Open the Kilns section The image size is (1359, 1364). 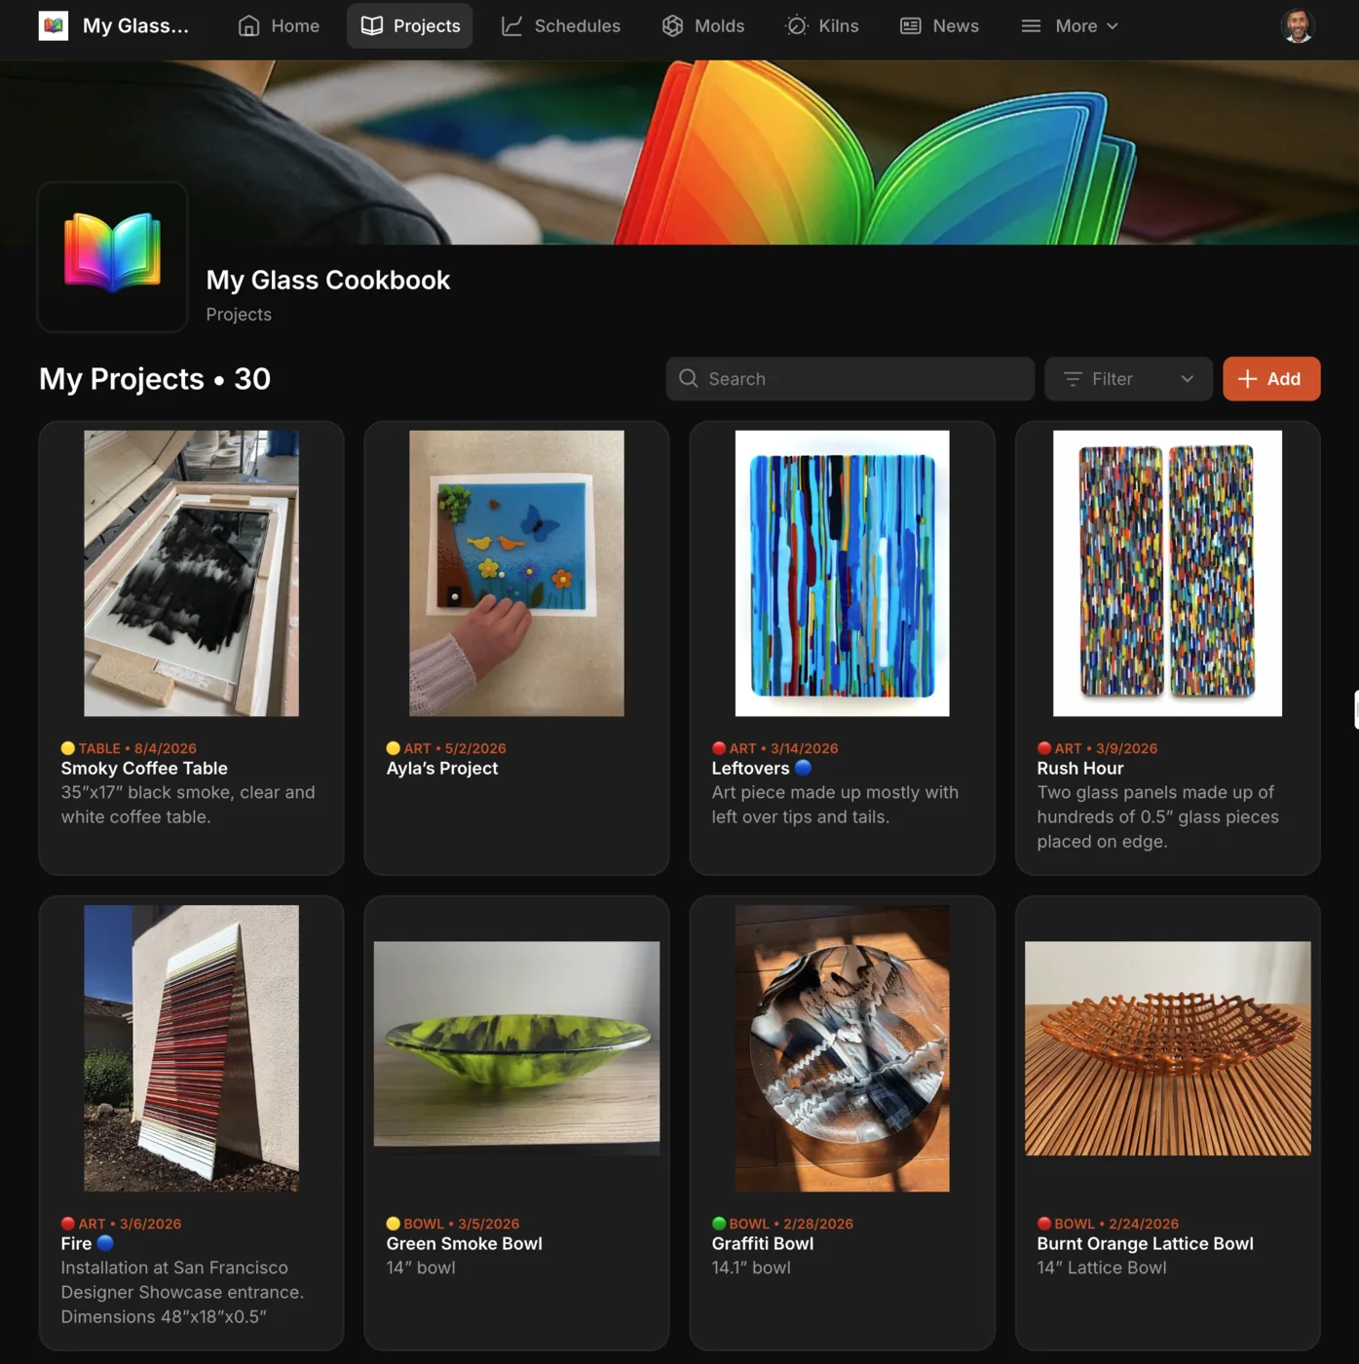click(822, 25)
